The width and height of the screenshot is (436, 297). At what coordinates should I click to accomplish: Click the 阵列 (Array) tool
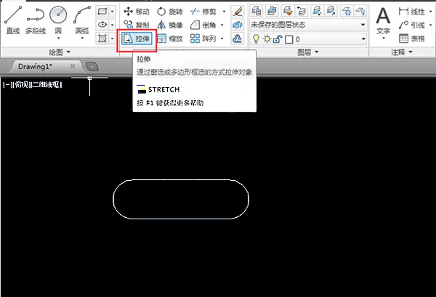tap(203, 38)
